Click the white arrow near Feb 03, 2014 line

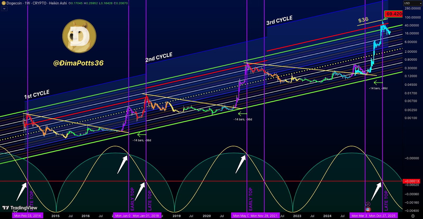(21, 192)
